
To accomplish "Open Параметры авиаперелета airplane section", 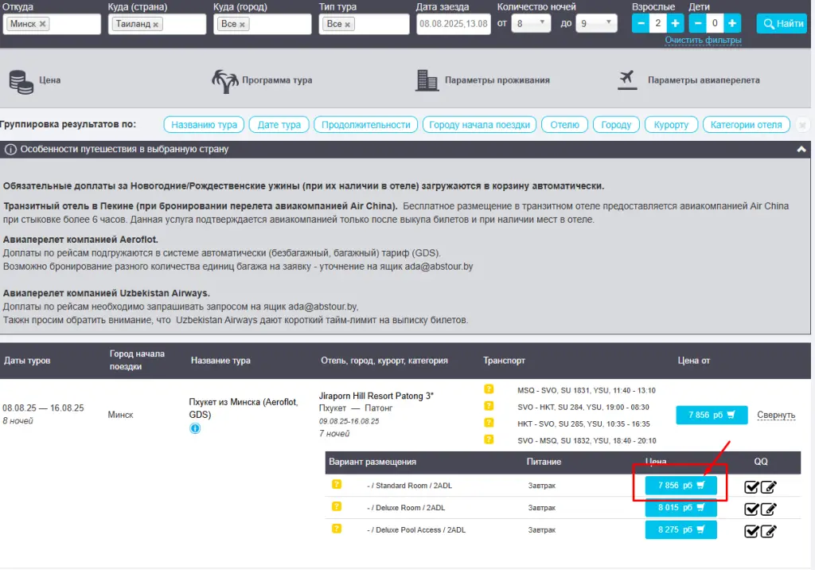I will 689,80.
